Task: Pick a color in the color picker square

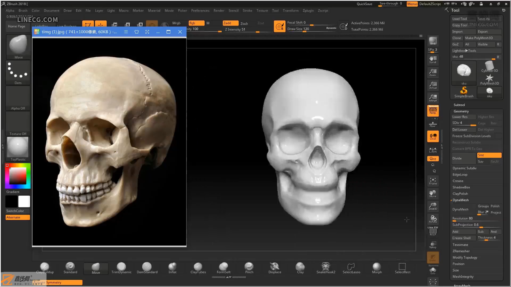Action: coord(18,176)
